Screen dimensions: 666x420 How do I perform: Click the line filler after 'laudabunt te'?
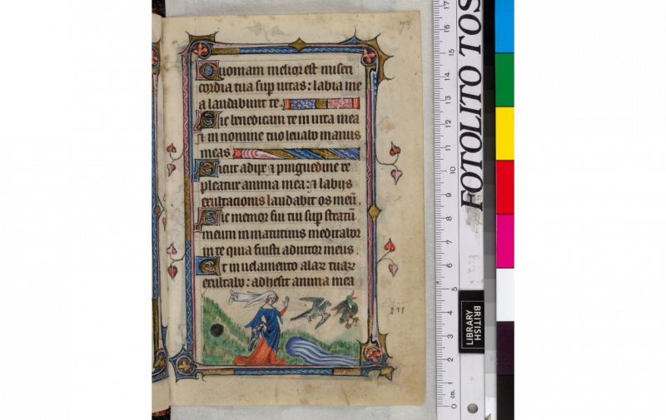(321, 104)
